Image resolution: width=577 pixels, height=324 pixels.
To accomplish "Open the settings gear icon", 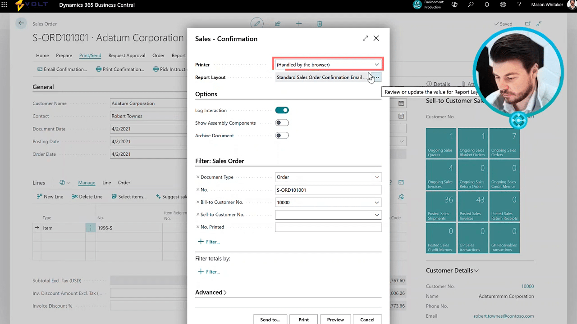I will (503, 5).
